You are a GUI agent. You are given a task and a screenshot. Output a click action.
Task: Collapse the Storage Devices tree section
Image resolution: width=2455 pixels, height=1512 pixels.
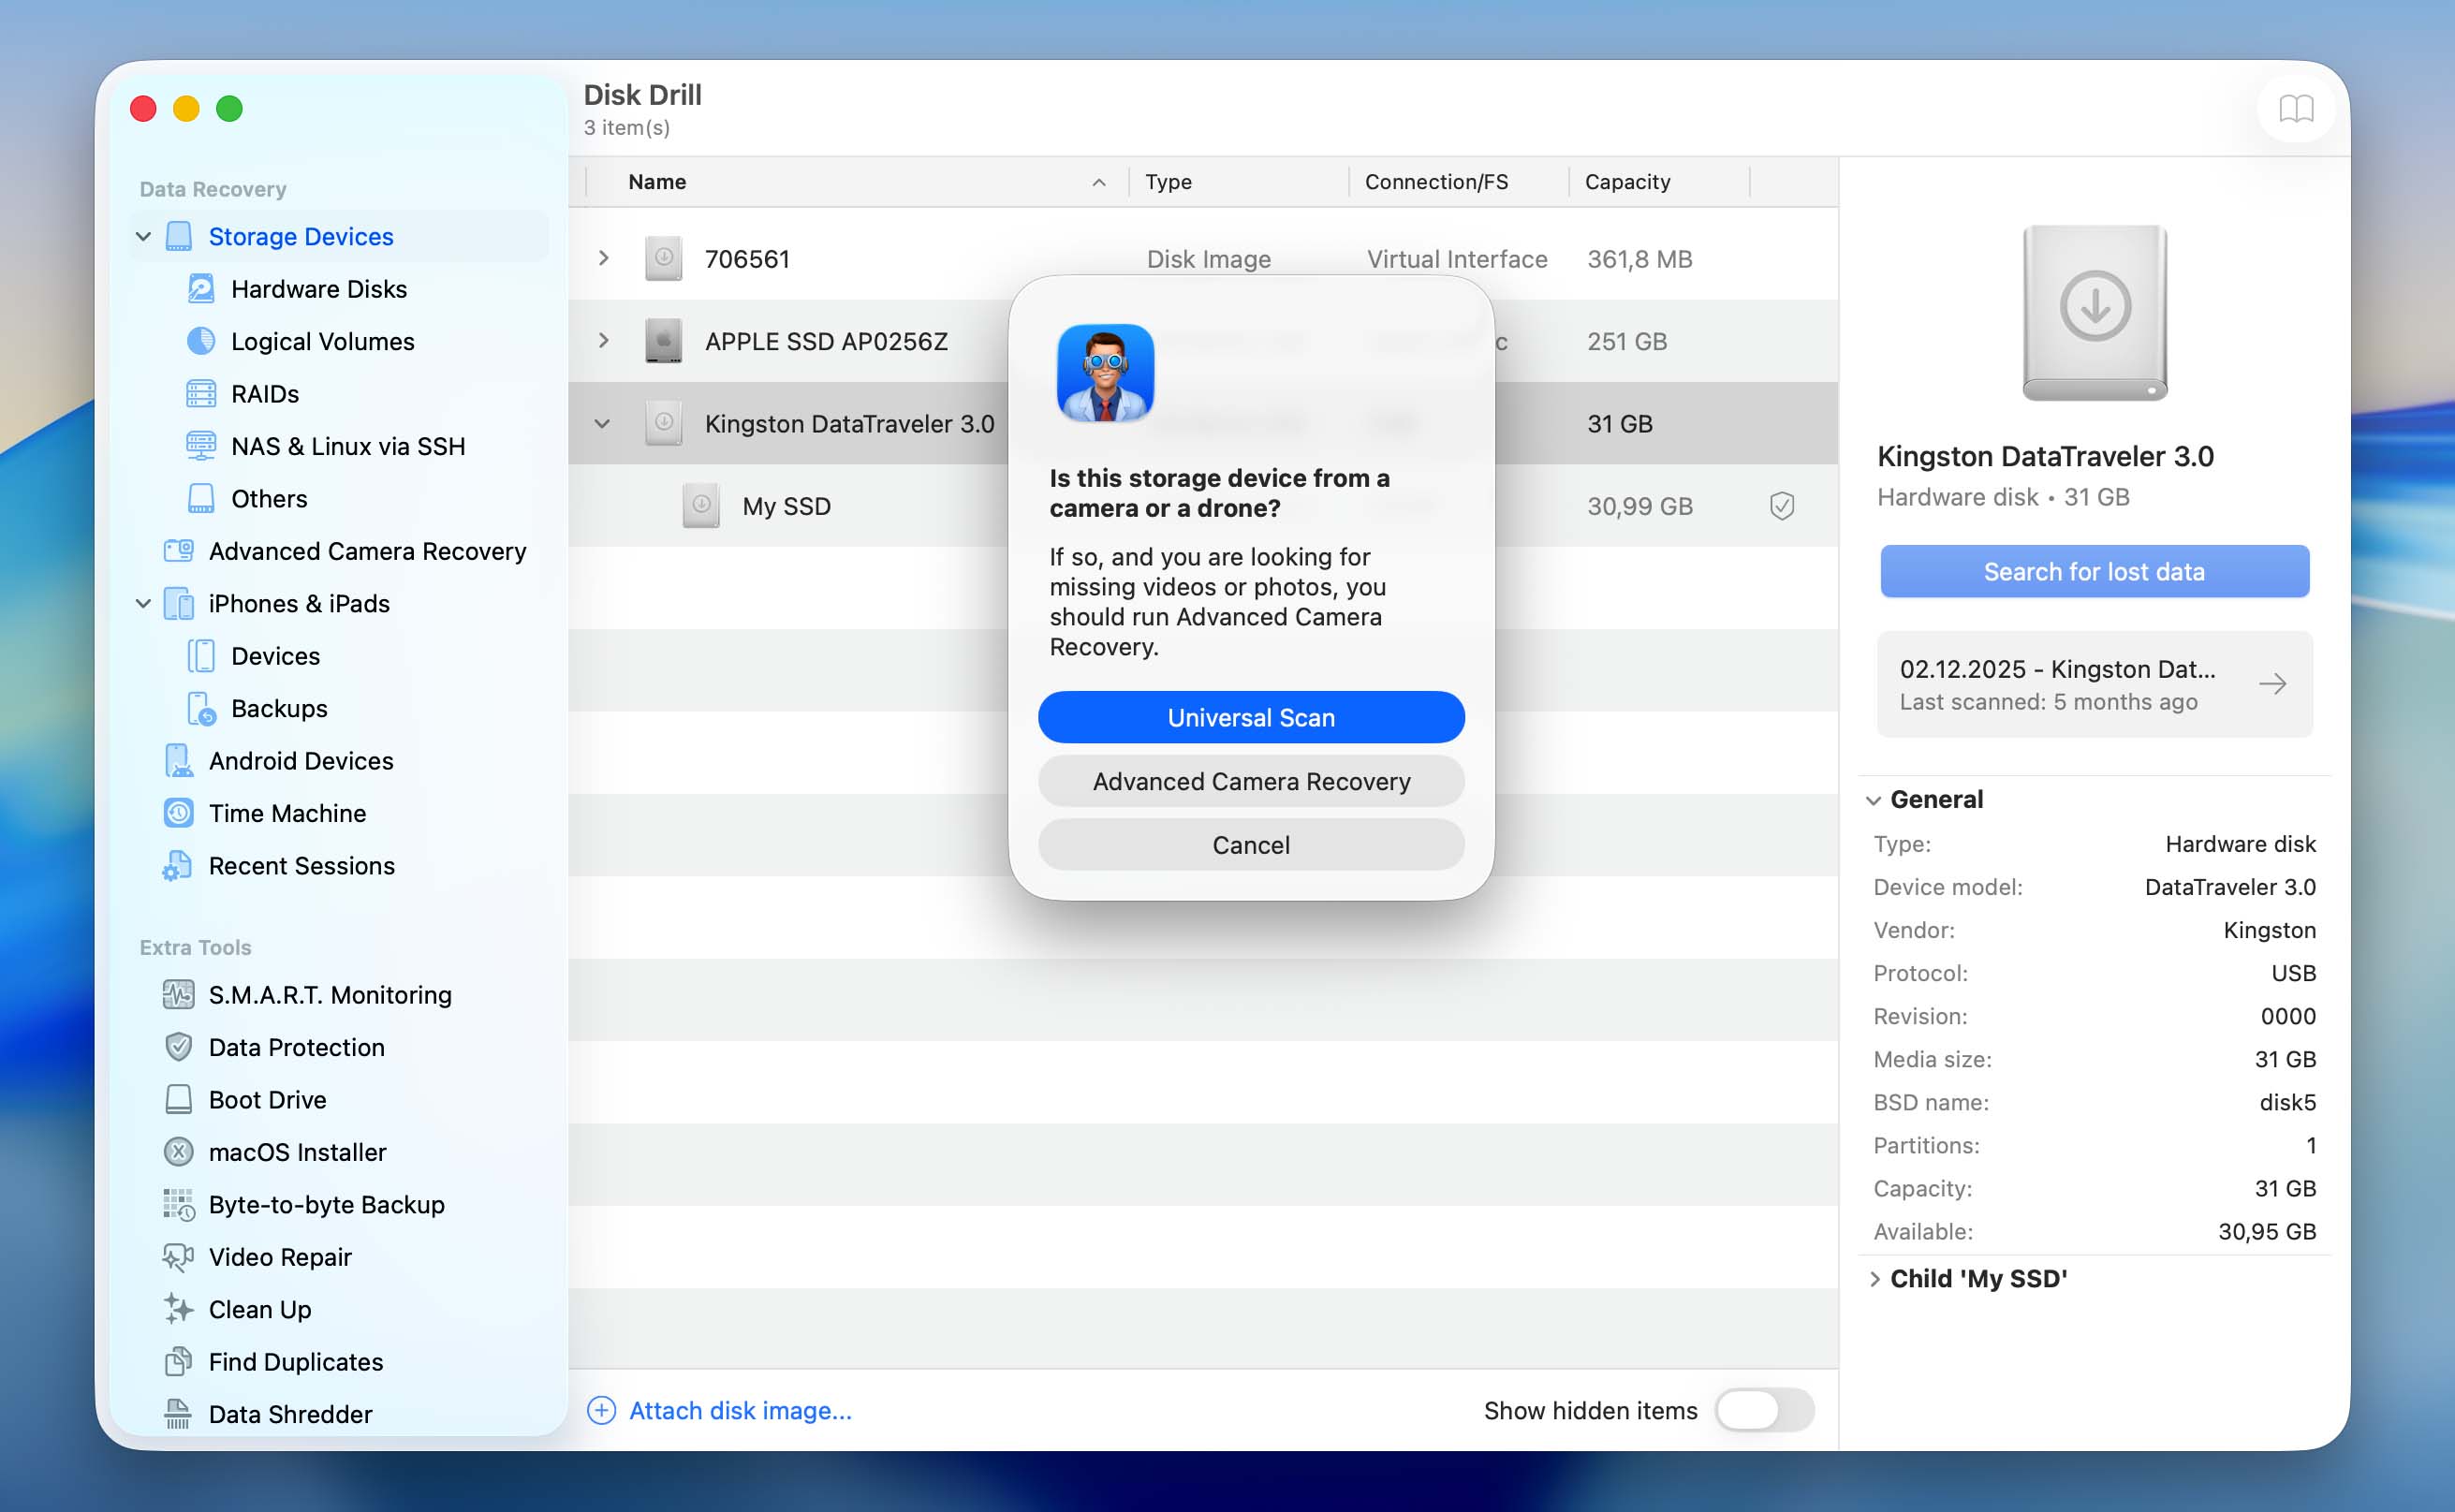(143, 236)
